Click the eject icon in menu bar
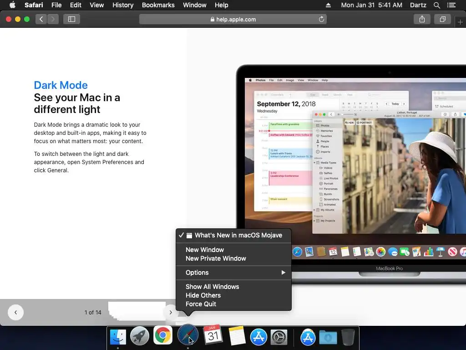The image size is (466, 350). (328, 5)
